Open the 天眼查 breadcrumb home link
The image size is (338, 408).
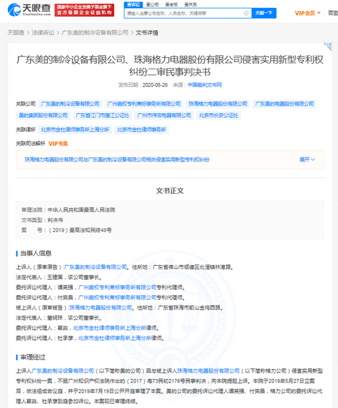point(16,33)
